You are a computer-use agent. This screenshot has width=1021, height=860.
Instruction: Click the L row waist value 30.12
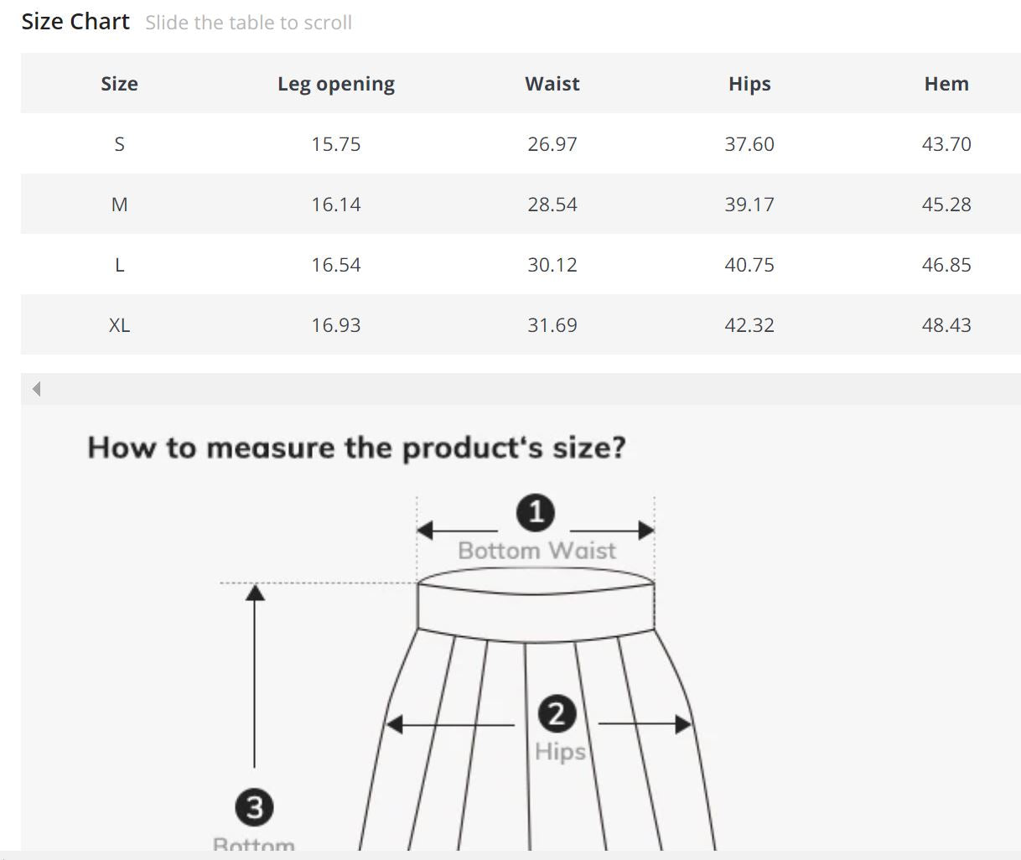[552, 265]
